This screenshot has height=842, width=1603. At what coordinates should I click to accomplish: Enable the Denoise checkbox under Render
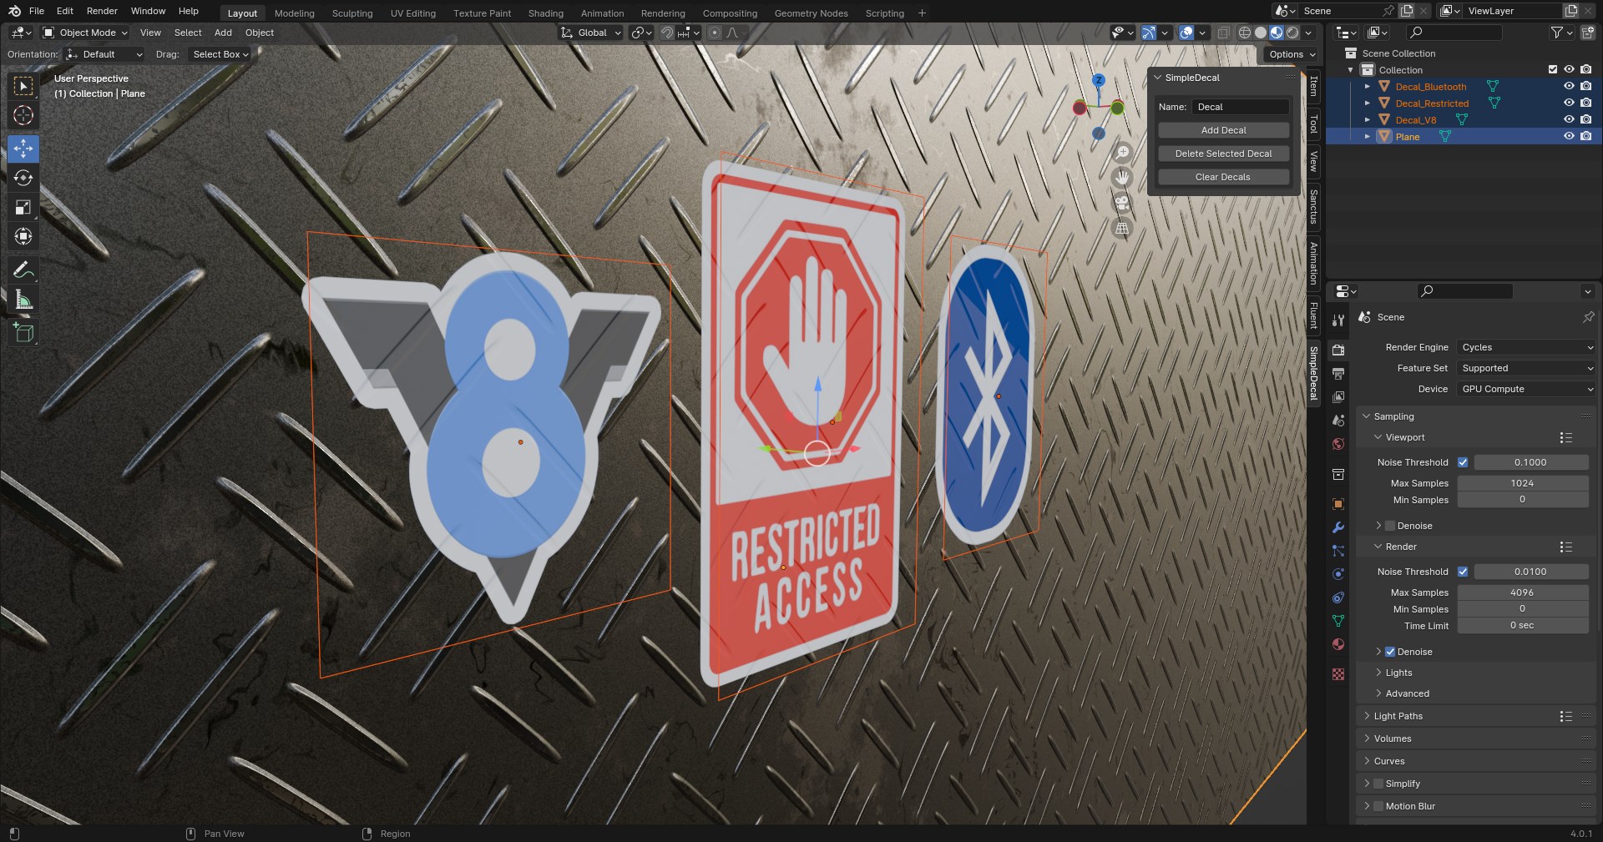pos(1390,652)
